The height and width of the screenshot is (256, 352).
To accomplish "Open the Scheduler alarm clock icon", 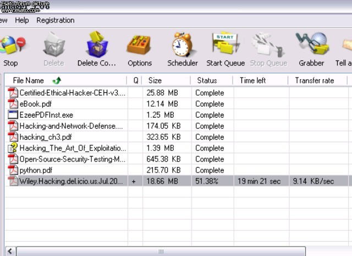I will point(182,44).
